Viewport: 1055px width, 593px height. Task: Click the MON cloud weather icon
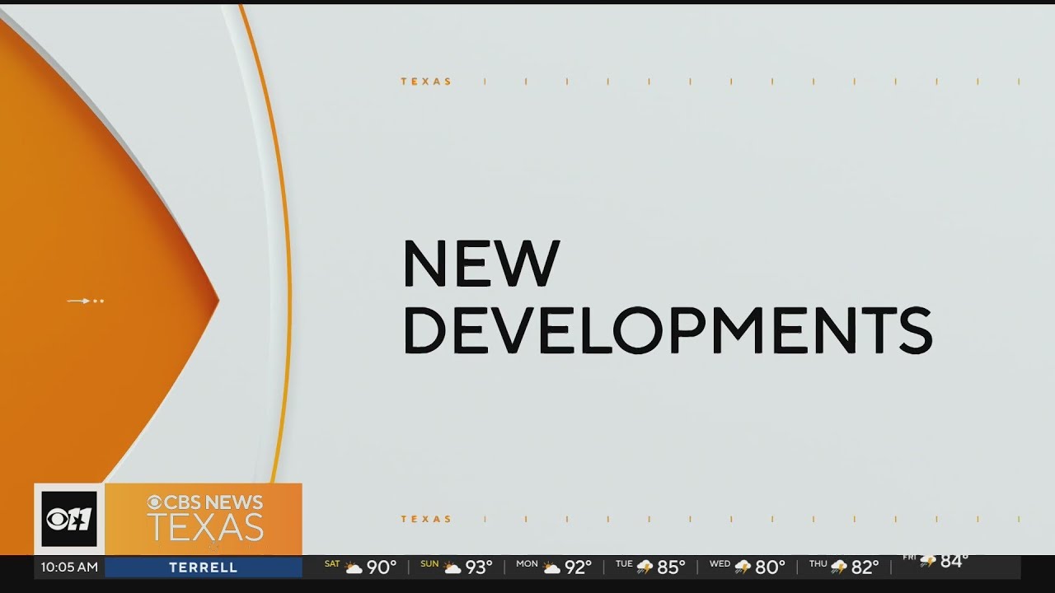(x=551, y=567)
